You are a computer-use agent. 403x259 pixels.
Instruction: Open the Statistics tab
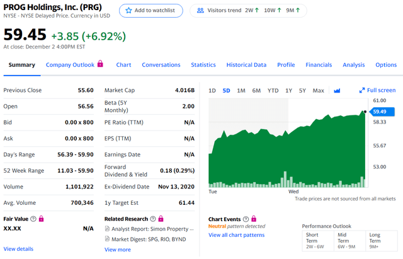203,65
